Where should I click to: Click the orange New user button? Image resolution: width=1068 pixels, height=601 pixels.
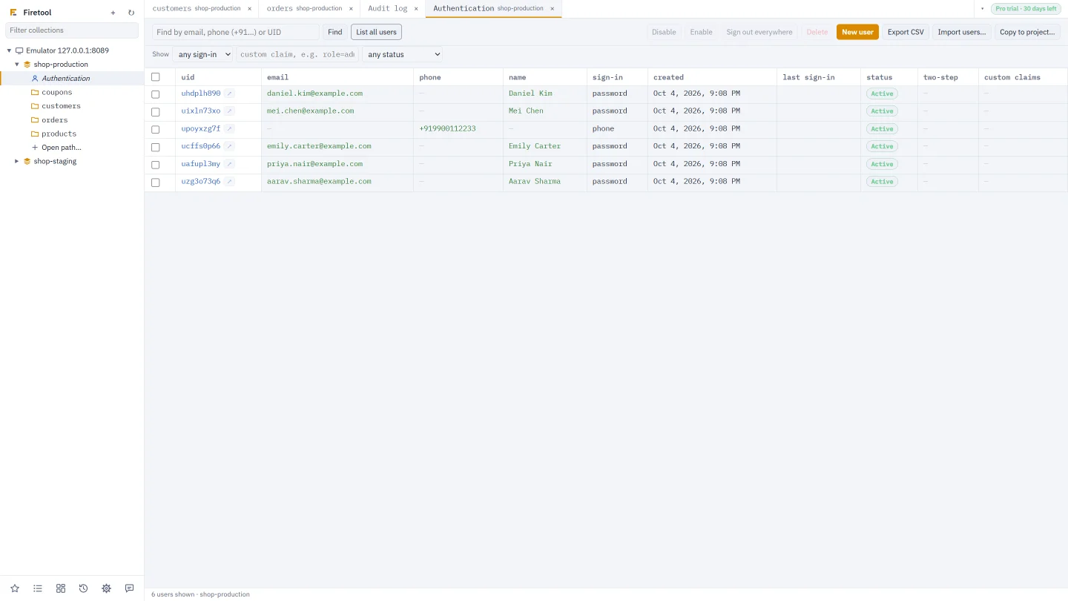click(x=857, y=32)
